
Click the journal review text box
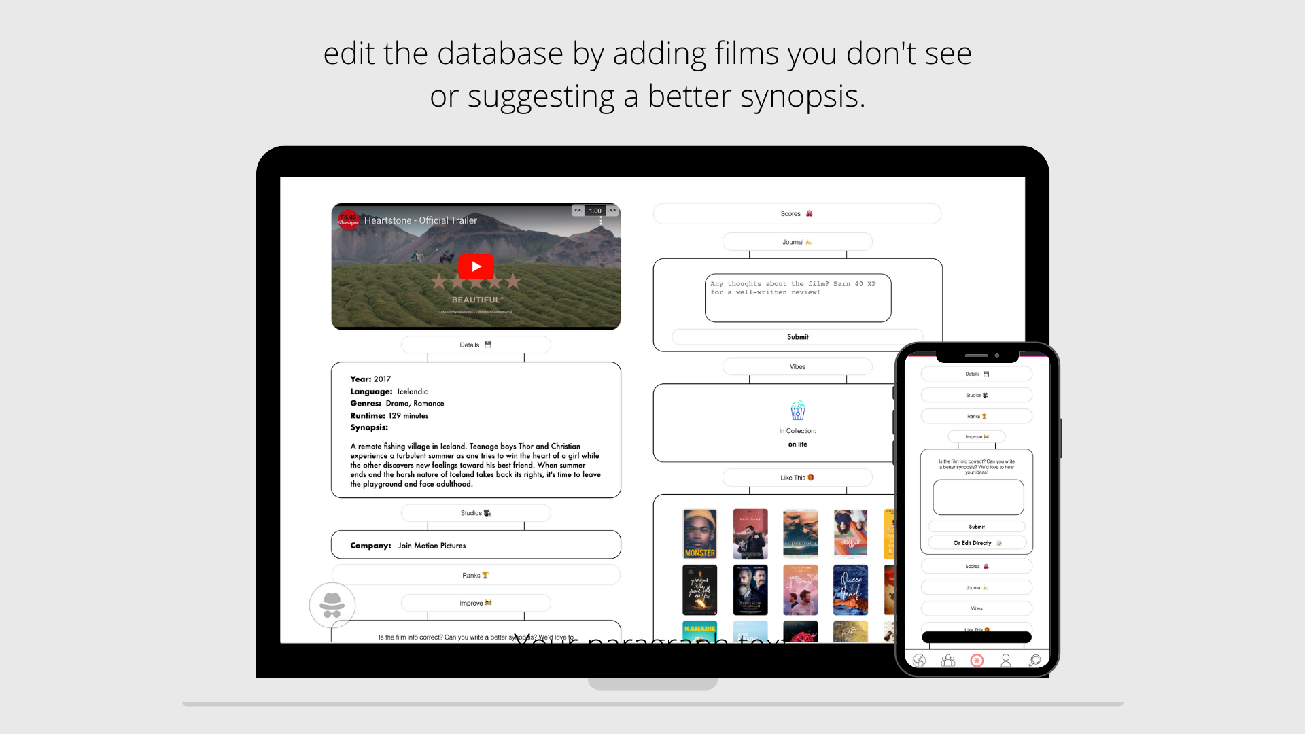point(797,298)
